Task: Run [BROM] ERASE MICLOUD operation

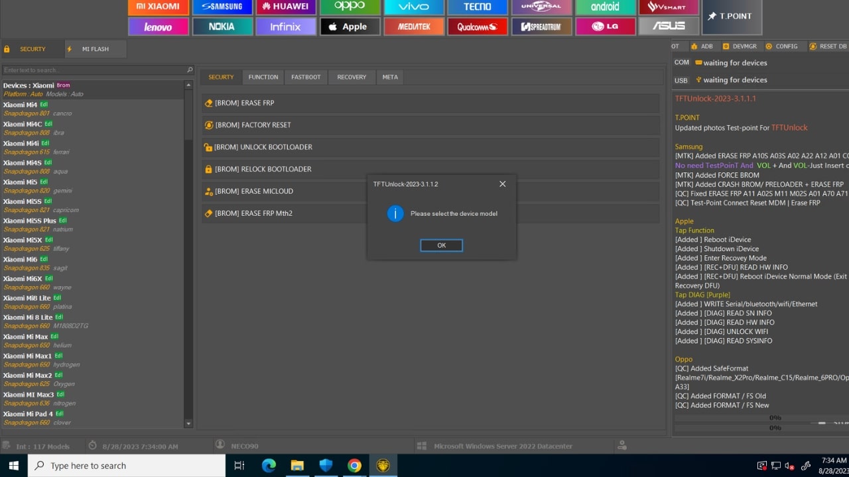Action: pos(430,191)
